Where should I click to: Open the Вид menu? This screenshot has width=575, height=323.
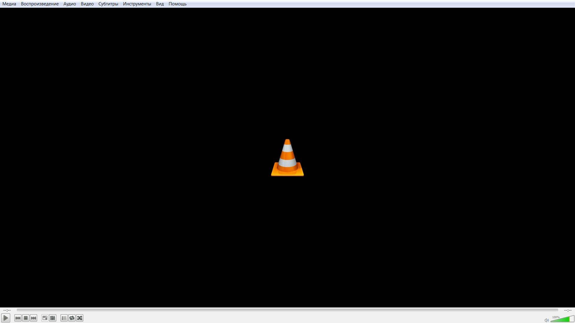[160, 4]
